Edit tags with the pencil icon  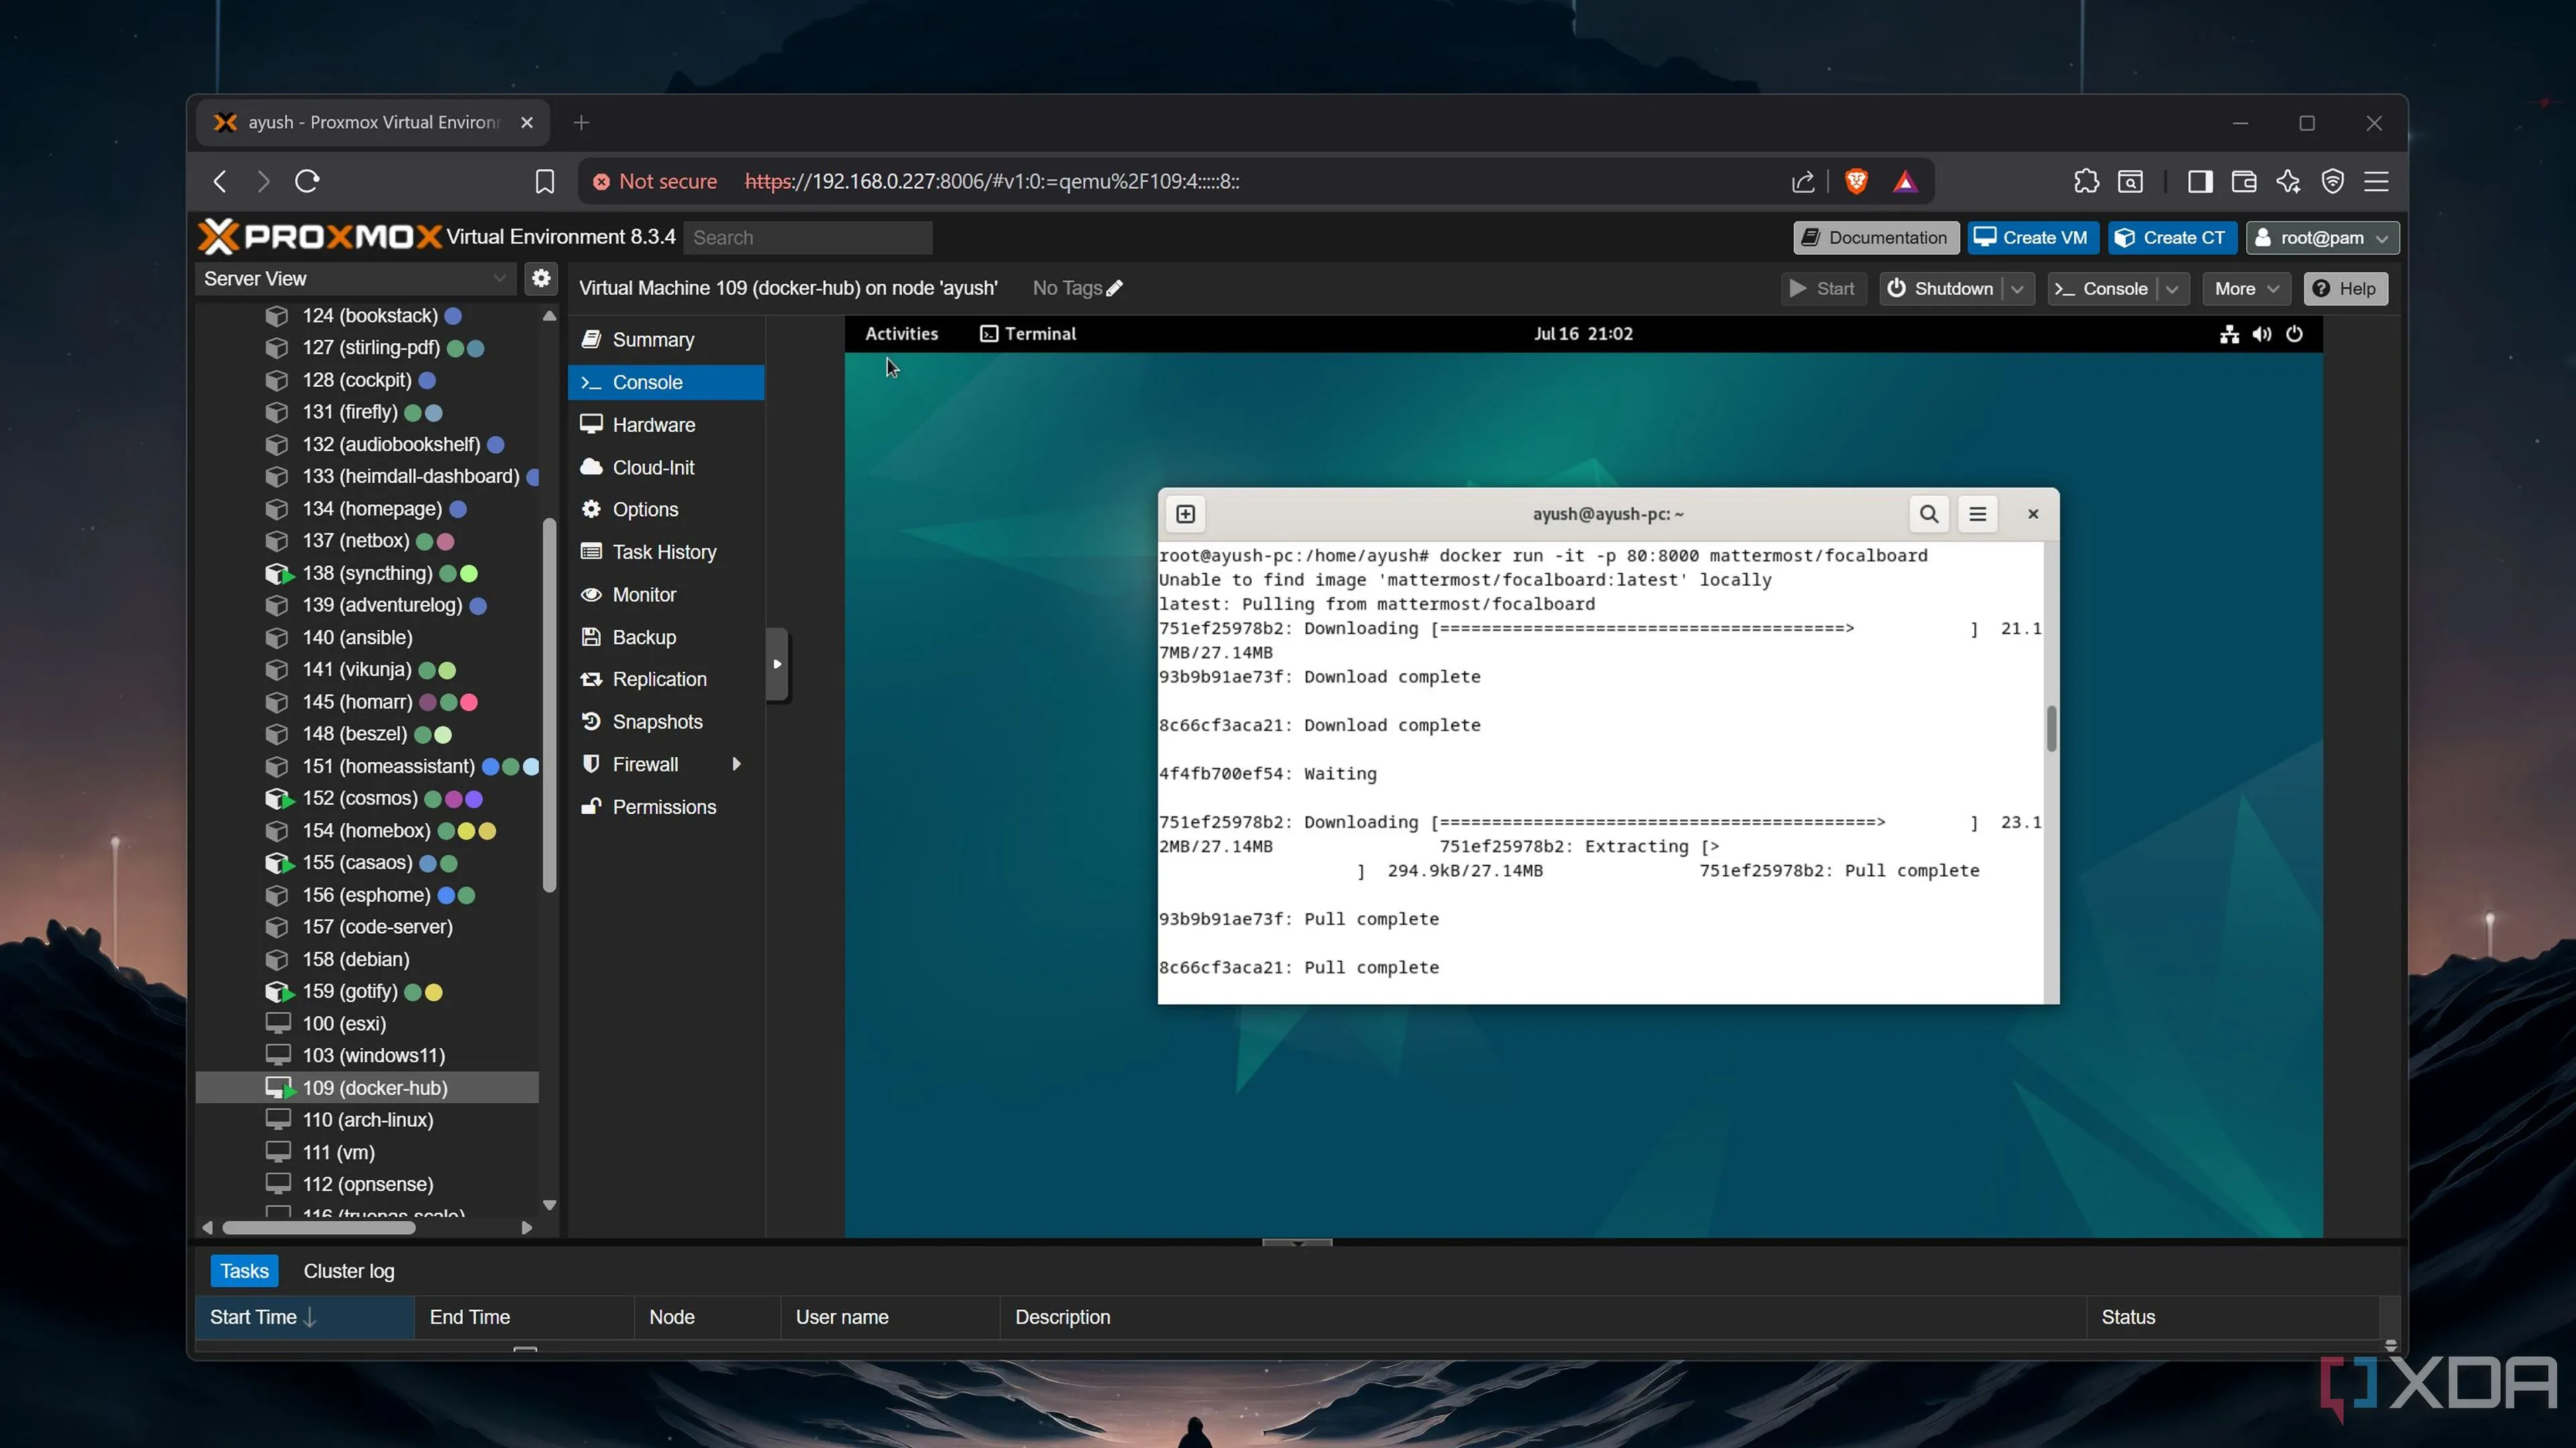1115,288
